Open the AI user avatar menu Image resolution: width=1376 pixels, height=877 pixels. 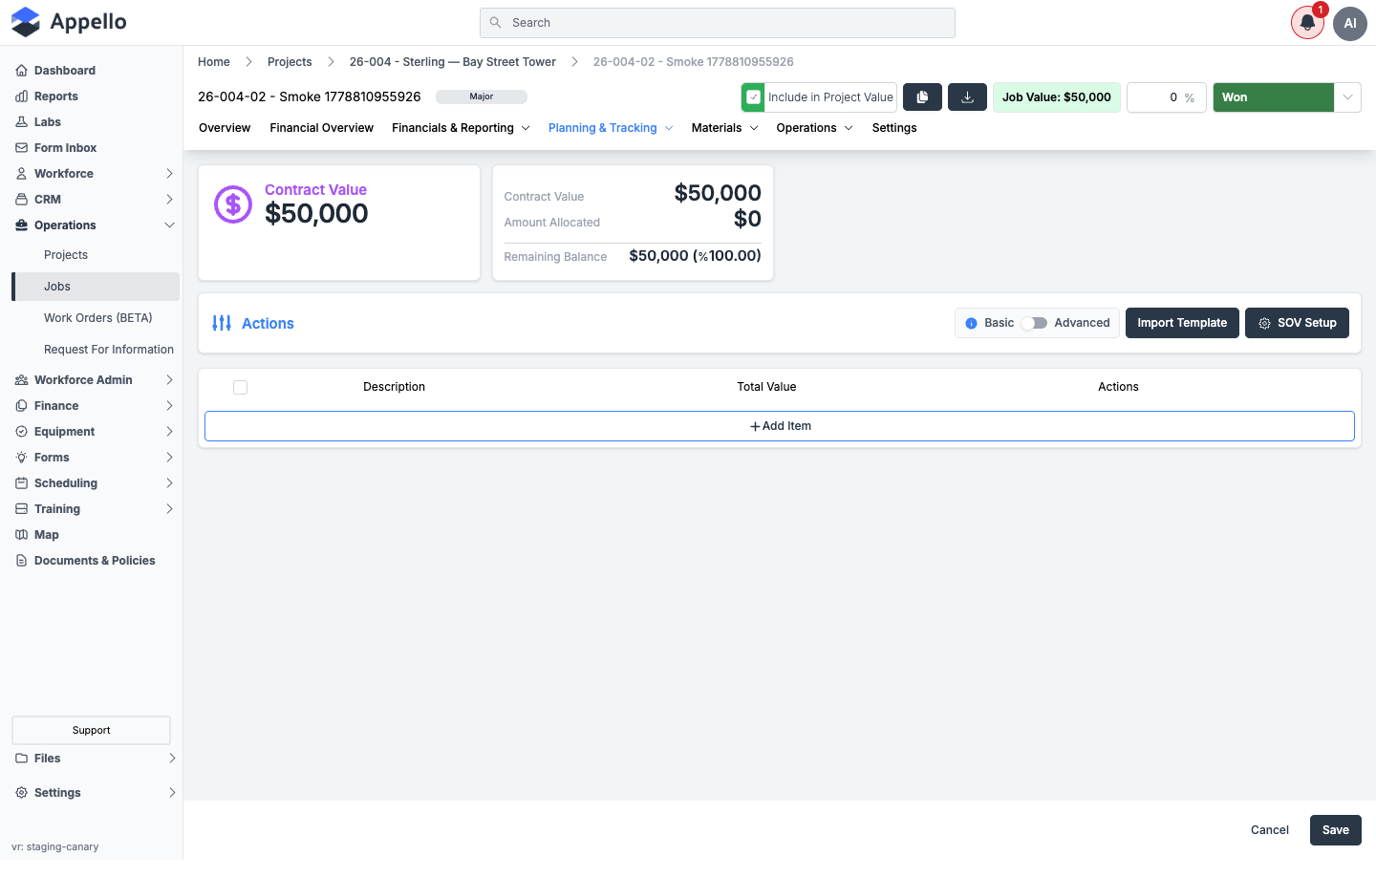pos(1350,23)
